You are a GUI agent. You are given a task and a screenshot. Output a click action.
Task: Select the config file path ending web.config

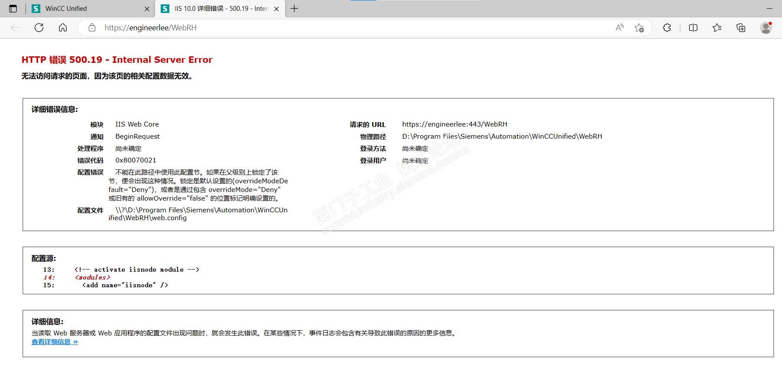pyautogui.click(x=198, y=214)
